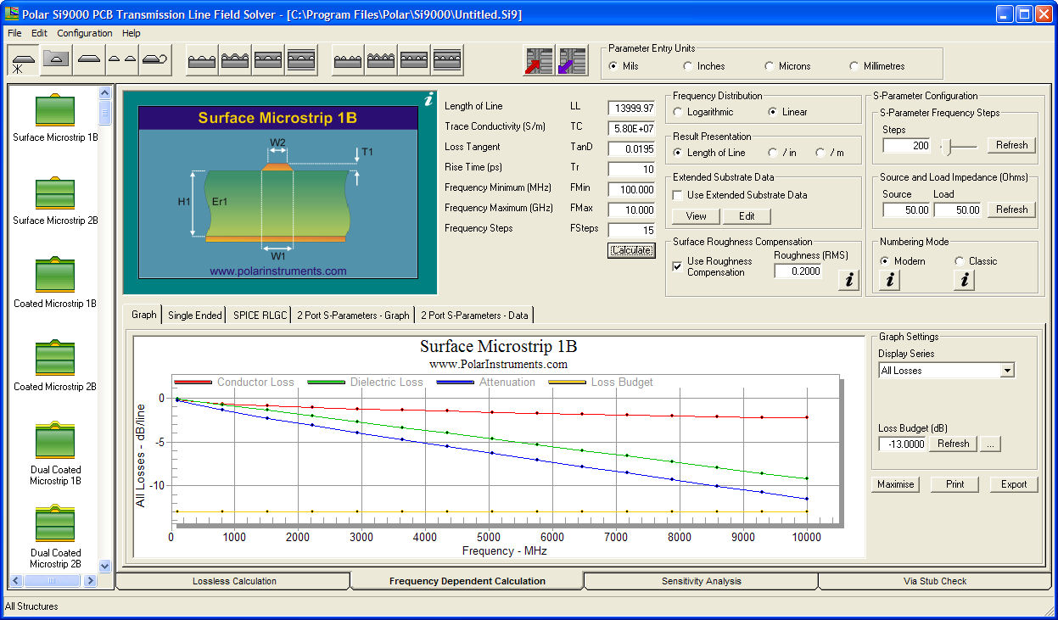Export the graph data
Image resolution: width=1058 pixels, height=620 pixels.
(x=1014, y=484)
